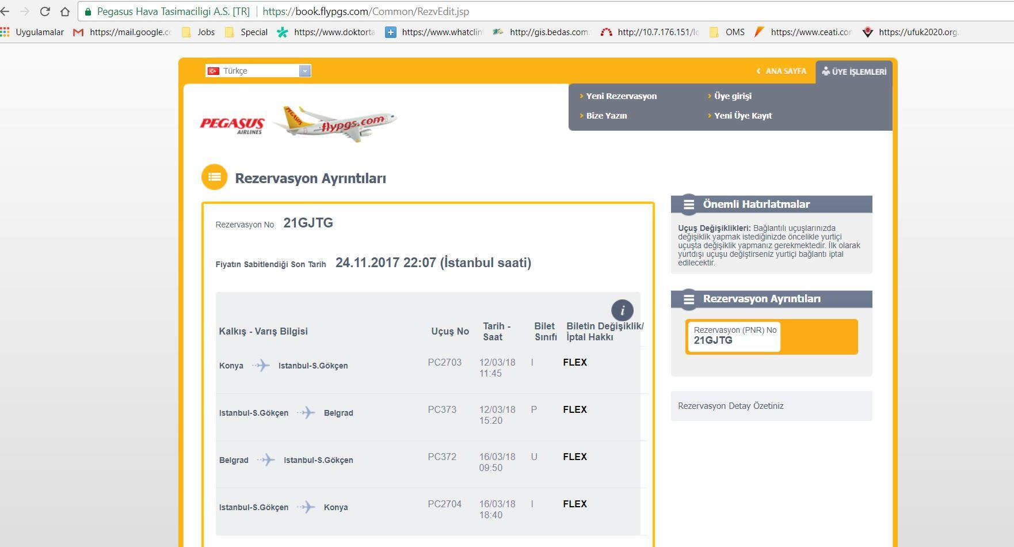
Task: Click the Bize Yazın link
Action: point(606,116)
